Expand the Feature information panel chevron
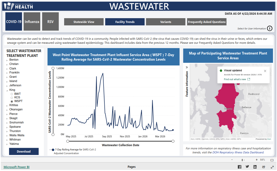Screen dimensions: 277x171 coord(187,67)
